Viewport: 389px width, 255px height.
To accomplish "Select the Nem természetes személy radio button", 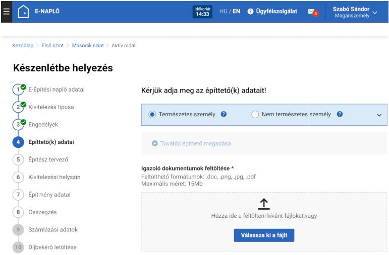I will click(255, 115).
